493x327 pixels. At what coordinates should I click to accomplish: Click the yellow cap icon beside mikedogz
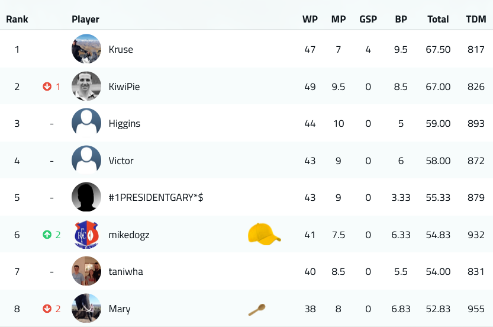264,234
